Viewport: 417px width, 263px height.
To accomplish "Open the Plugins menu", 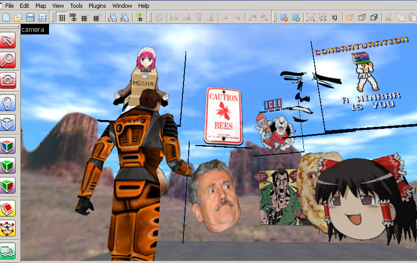I will coord(97,6).
